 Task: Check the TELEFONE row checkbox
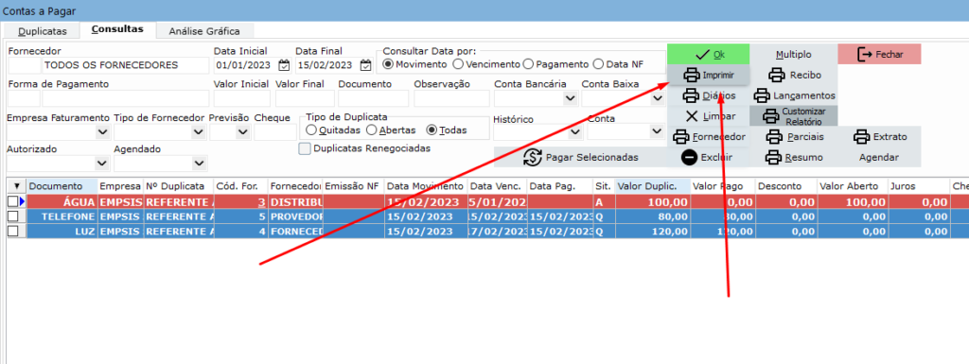13,217
